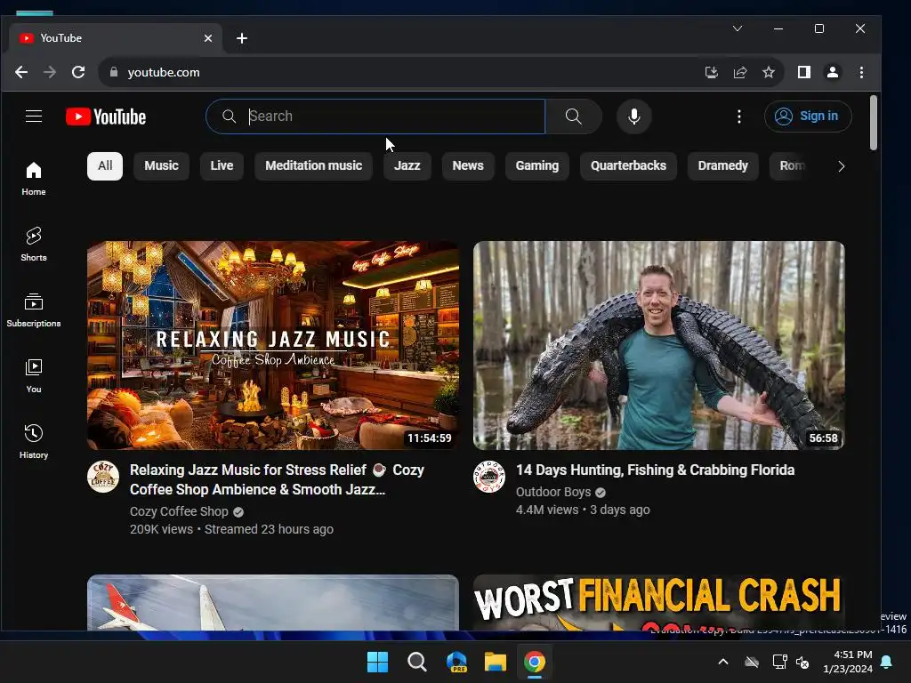View site information lock icon
Screen dimensions: 911x683
114,72
